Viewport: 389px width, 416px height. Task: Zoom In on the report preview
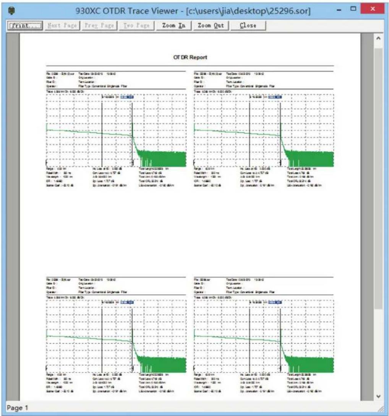point(174,26)
